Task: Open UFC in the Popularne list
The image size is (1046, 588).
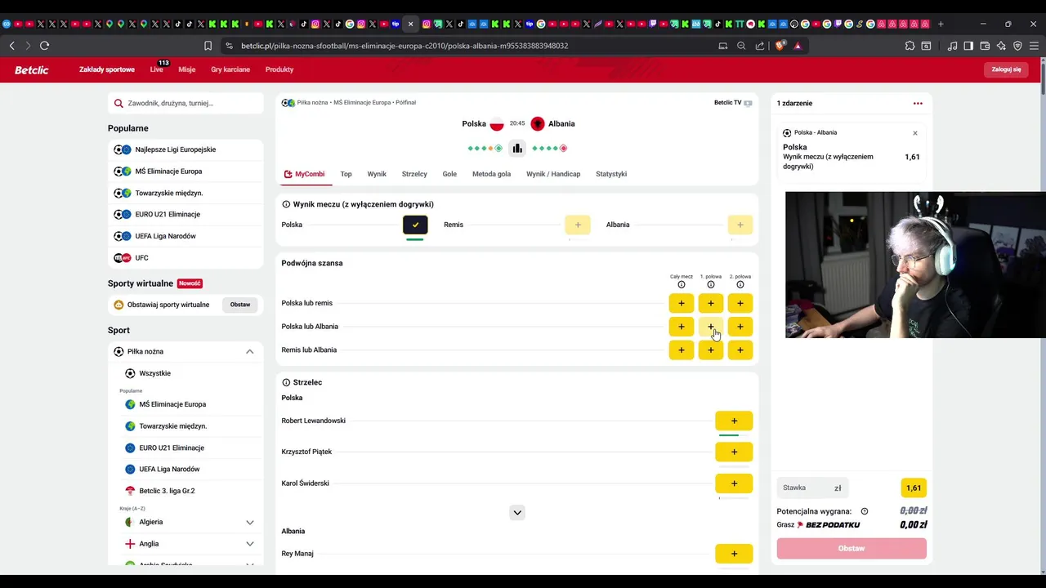Action: (x=186, y=258)
